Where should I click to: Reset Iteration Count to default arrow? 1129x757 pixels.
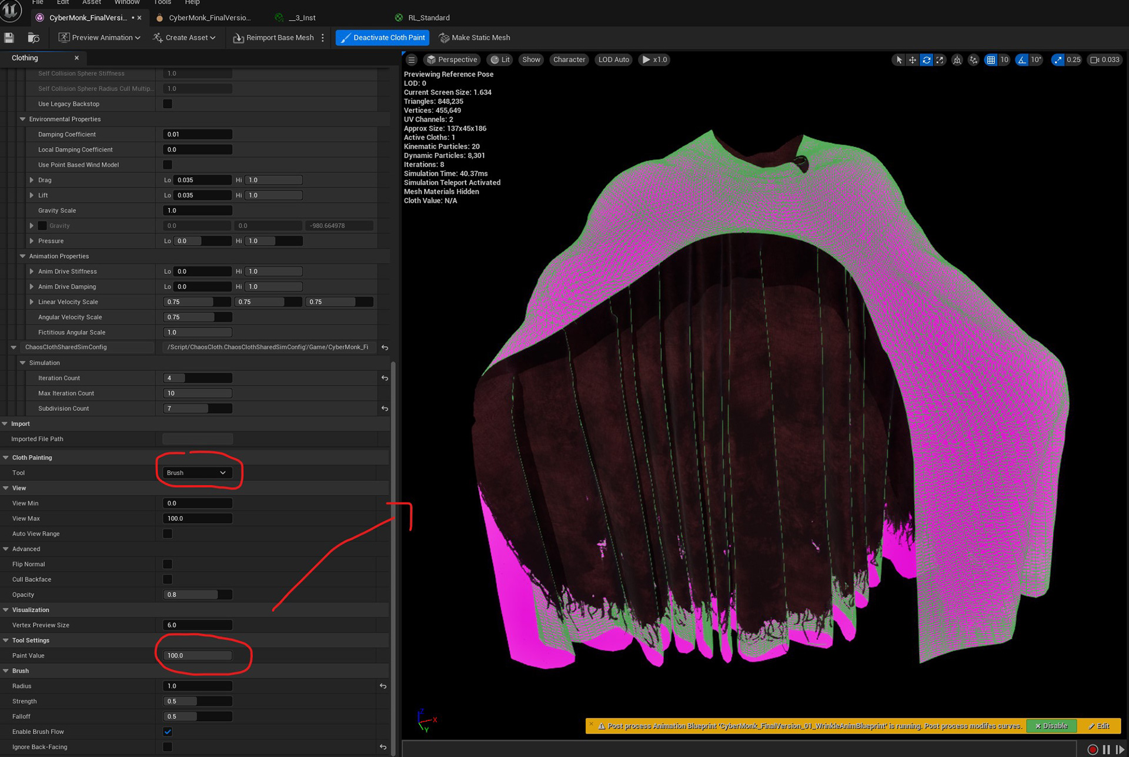(385, 378)
